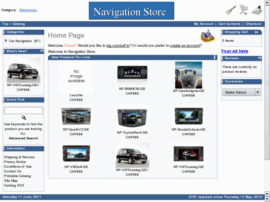Click NP-VWTouareg-GE product name link

189,167
